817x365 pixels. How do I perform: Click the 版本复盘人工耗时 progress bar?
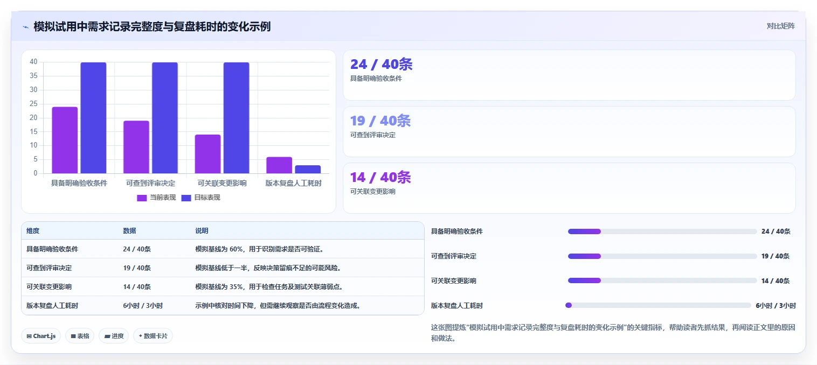(658, 305)
